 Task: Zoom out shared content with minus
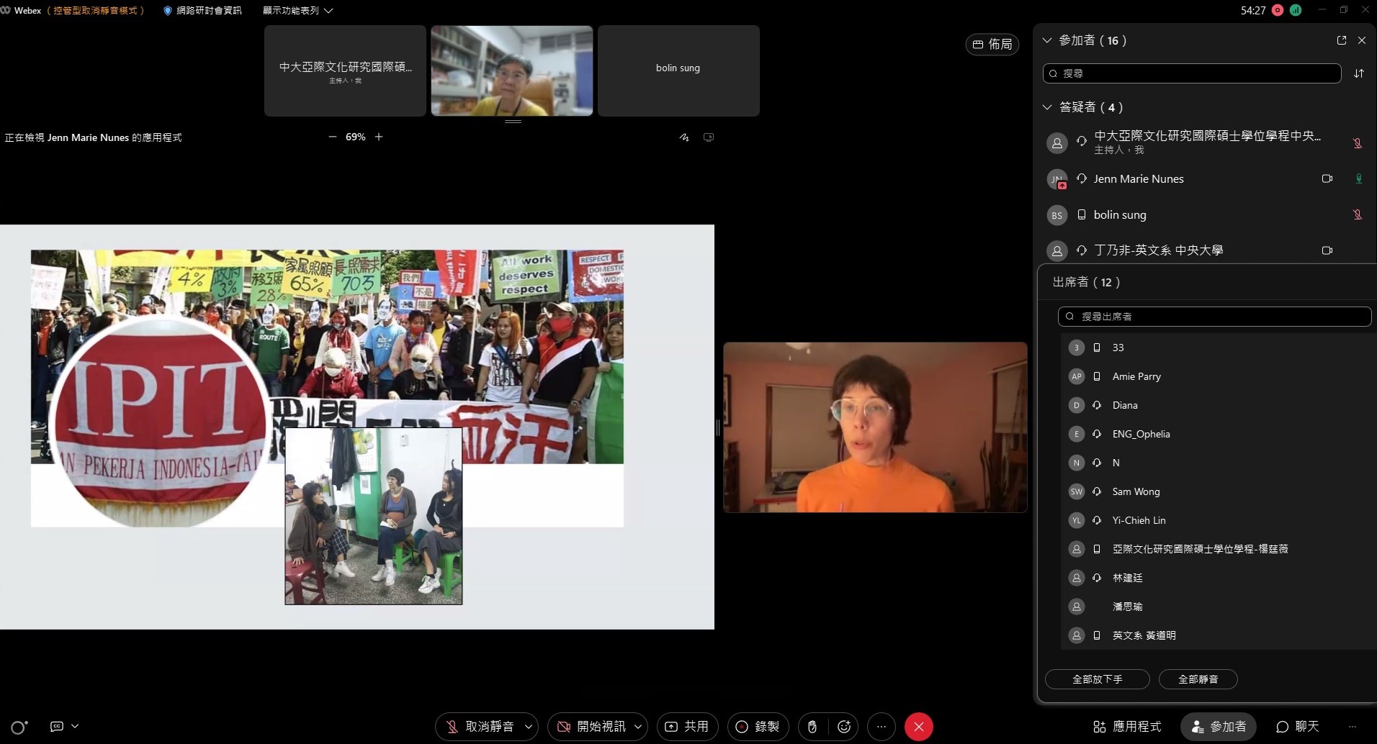[332, 137]
